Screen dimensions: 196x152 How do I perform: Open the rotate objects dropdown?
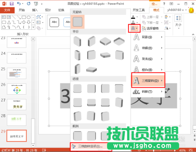(168, 28)
